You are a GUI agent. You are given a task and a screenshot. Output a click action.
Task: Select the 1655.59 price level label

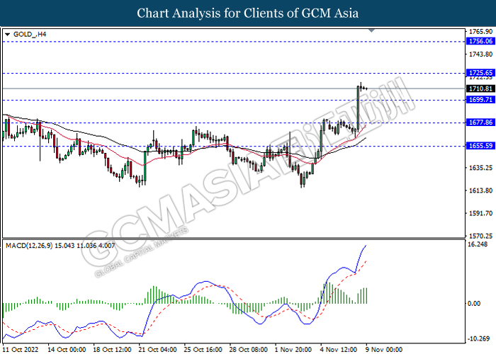pos(480,146)
